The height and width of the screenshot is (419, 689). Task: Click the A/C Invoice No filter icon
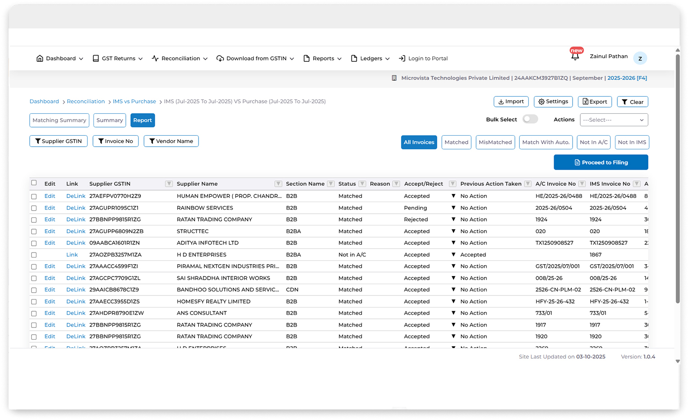click(x=582, y=184)
